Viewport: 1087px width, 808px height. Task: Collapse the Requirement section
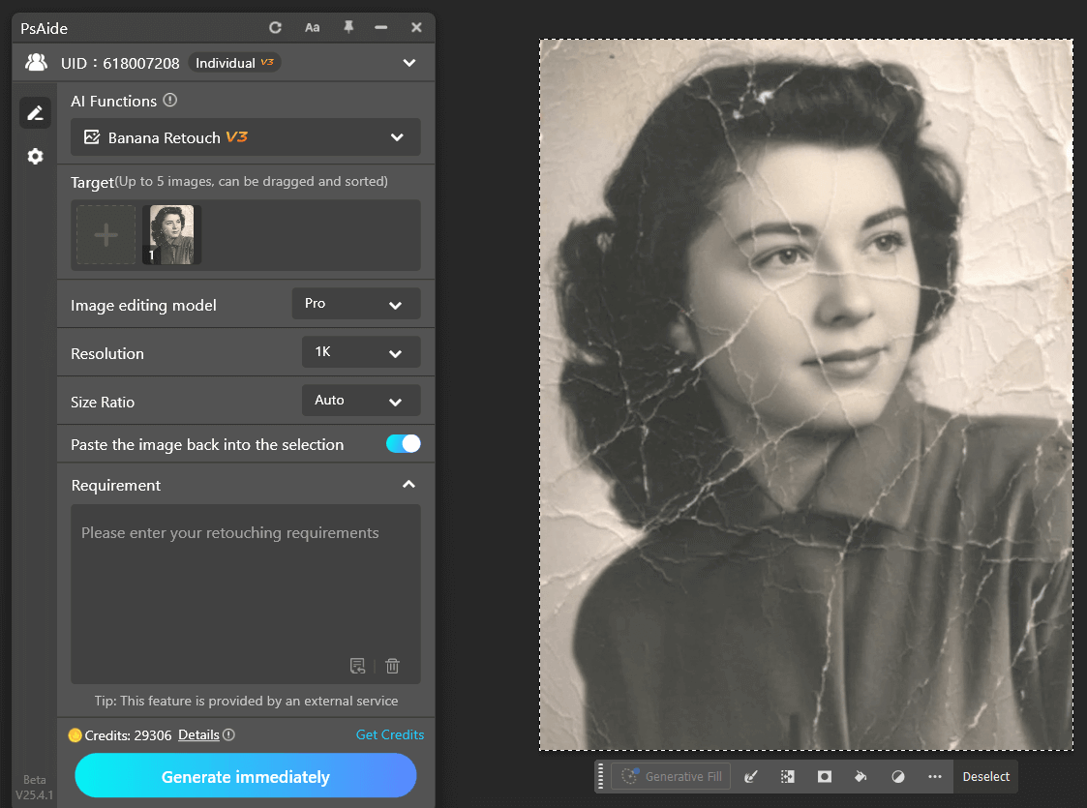pos(408,484)
